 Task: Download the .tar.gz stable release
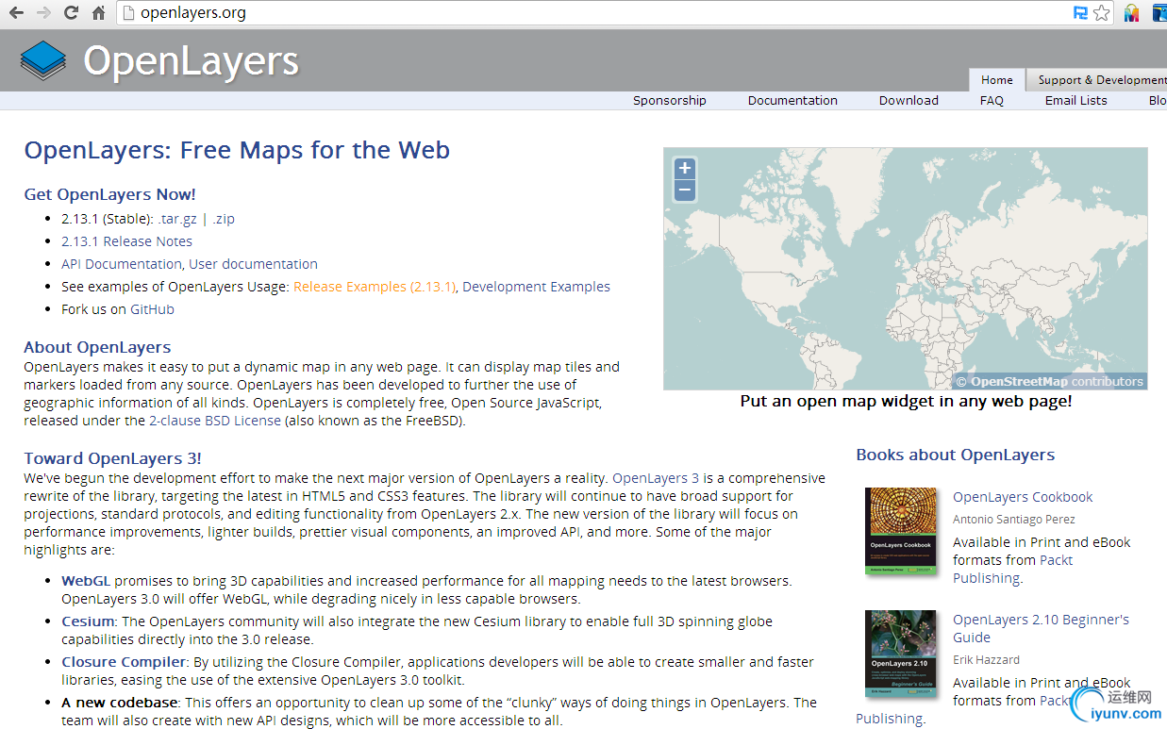click(177, 219)
